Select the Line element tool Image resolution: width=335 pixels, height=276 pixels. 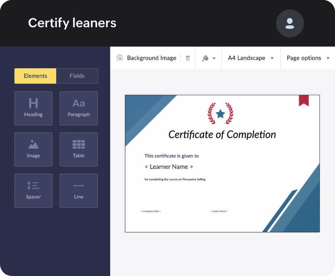click(79, 191)
